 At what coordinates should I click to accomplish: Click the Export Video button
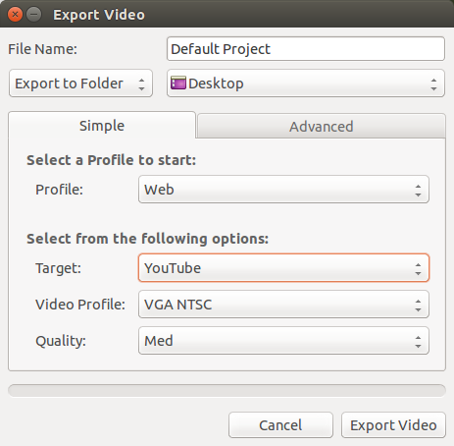(393, 425)
